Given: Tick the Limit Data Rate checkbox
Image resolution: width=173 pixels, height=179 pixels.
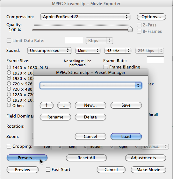Looking at the screenshot, I should pos(9,40).
